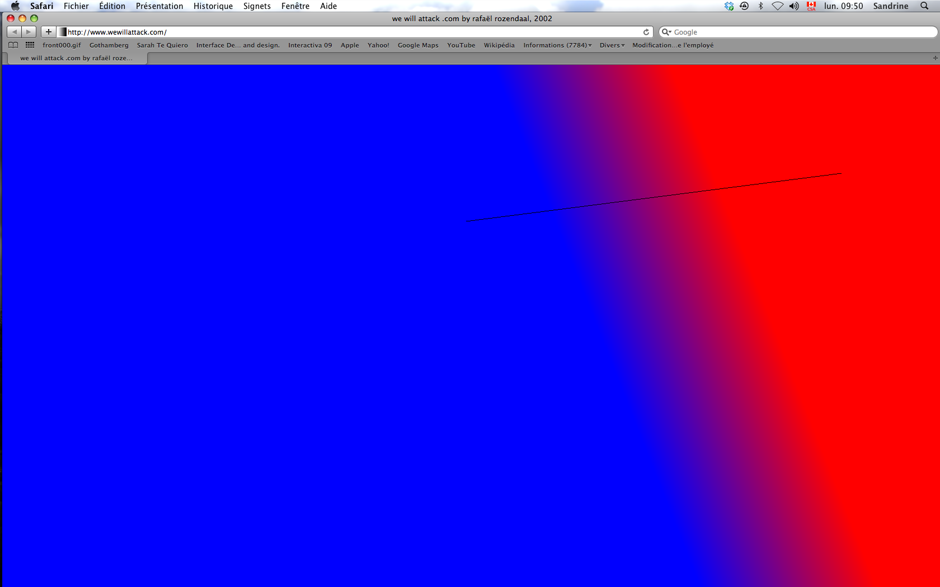Open the Wi-Fi status menu

pyautogui.click(x=777, y=6)
